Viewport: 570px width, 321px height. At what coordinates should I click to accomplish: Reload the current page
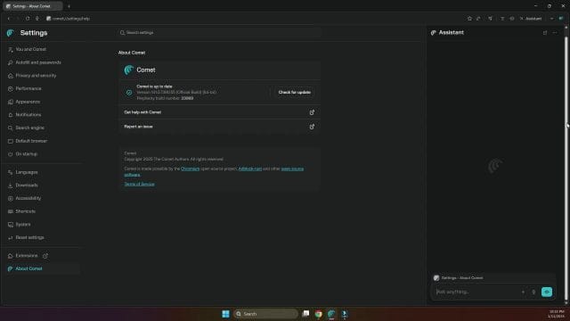pos(28,19)
